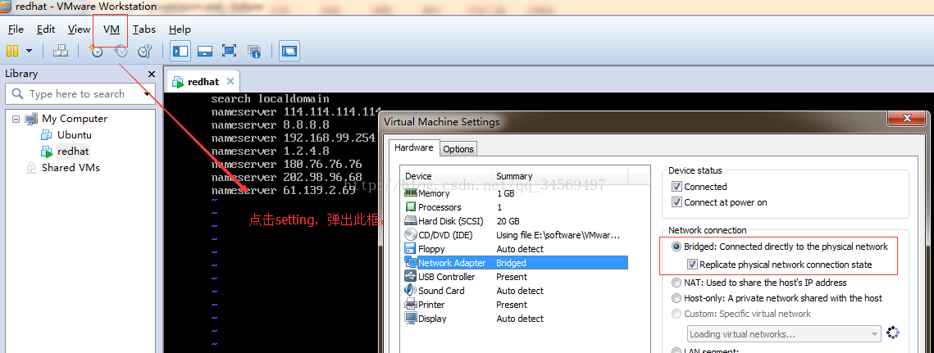This screenshot has width=934, height=353.
Task: Select the USB Controller device icon
Action: [410, 276]
